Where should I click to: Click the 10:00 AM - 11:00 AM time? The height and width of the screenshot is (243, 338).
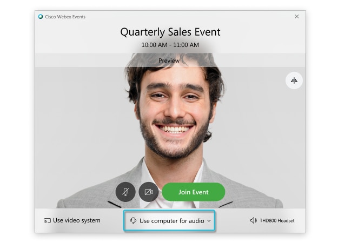[170, 45]
